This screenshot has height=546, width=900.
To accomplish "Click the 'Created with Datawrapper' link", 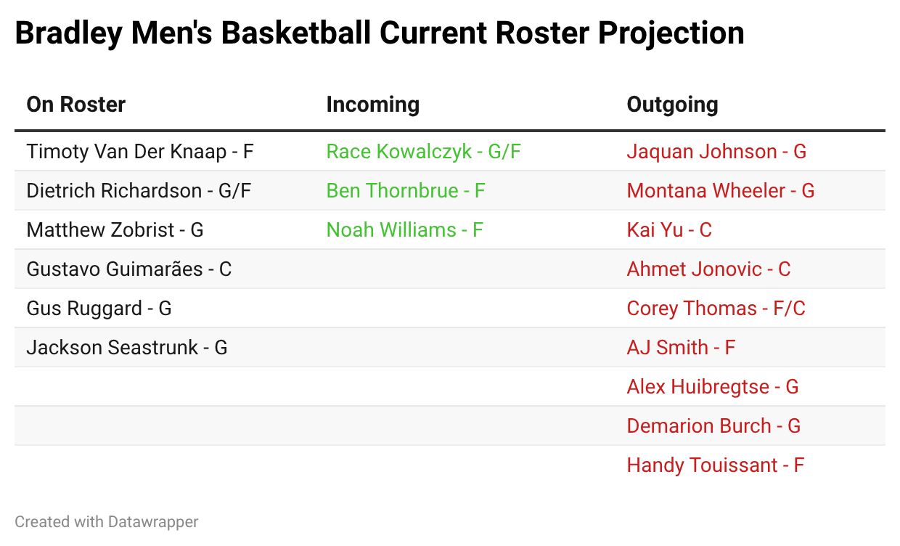I will (x=106, y=521).
